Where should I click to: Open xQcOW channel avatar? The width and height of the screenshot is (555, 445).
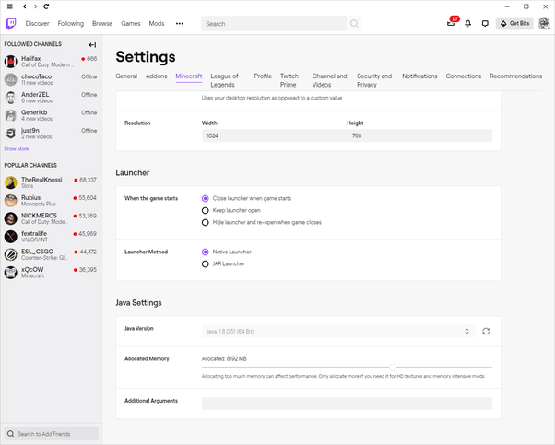pos(11,273)
